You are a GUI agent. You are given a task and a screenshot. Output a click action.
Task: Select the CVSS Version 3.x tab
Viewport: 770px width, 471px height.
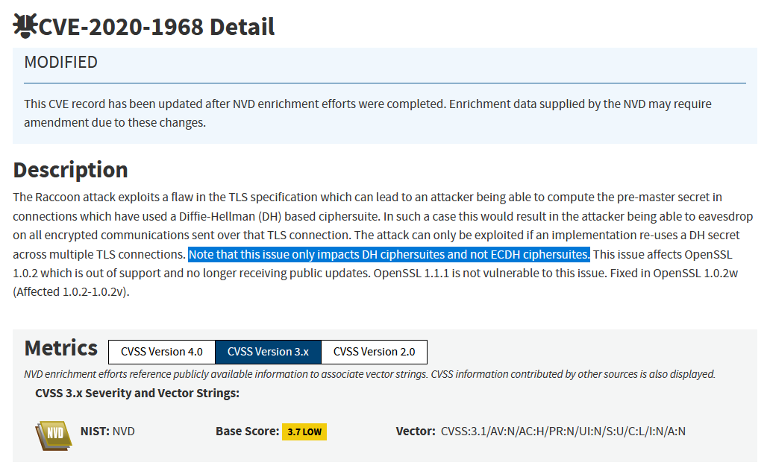tap(268, 352)
